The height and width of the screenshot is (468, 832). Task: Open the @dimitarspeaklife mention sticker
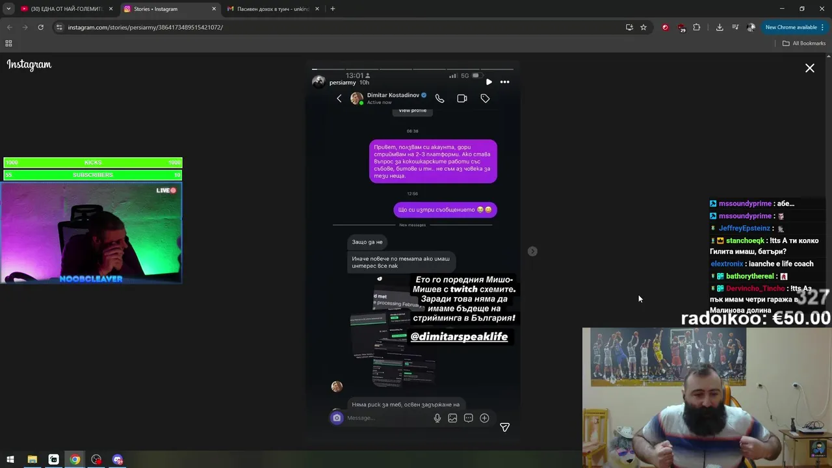point(459,337)
